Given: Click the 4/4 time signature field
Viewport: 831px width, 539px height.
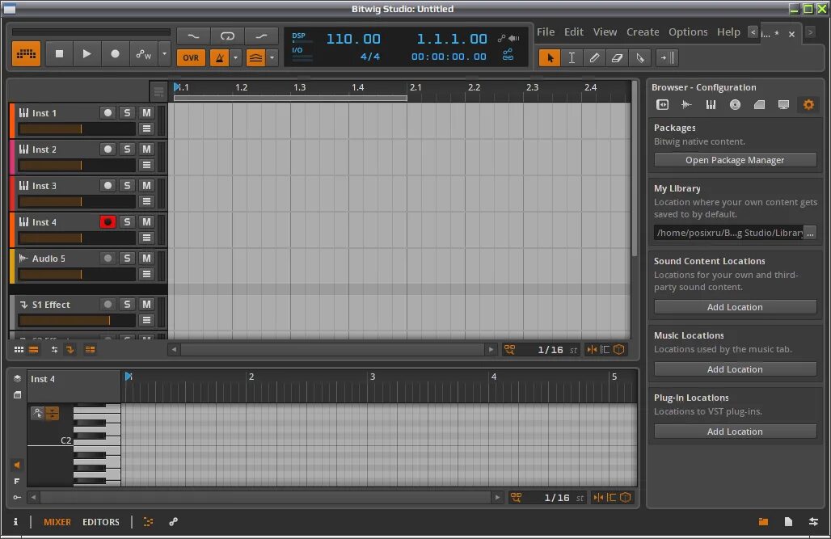Looking at the screenshot, I should click(370, 57).
